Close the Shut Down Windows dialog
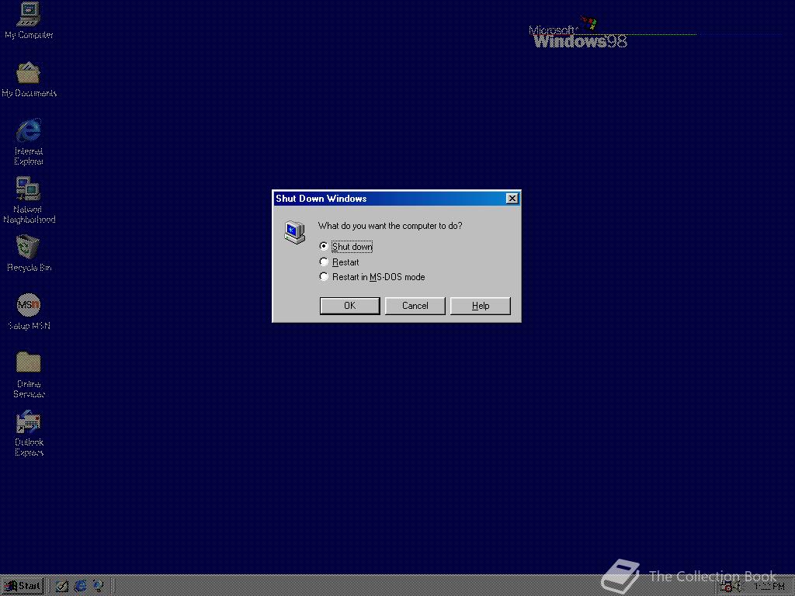795x596 pixels. 512,198
